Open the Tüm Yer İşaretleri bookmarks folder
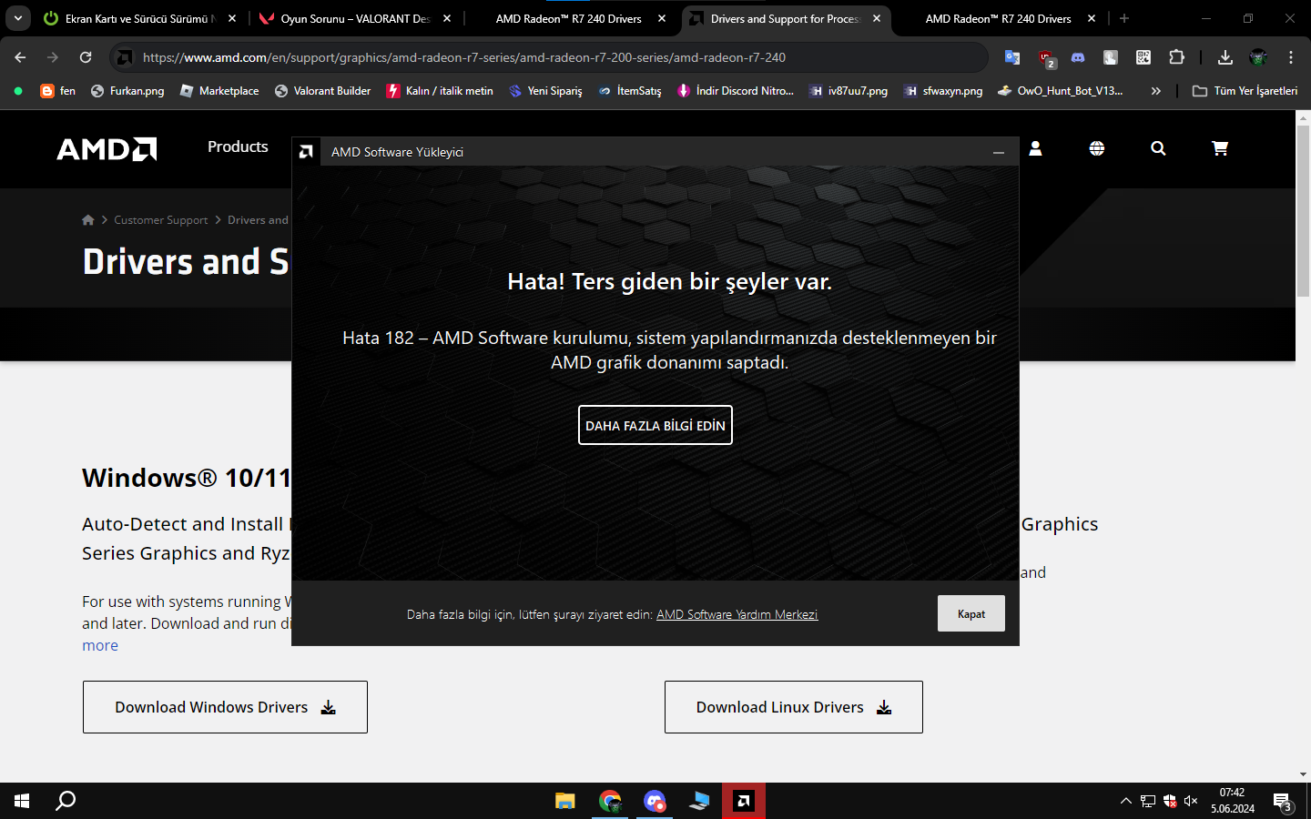1311x819 pixels. pyautogui.click(x=1245, y=91)
